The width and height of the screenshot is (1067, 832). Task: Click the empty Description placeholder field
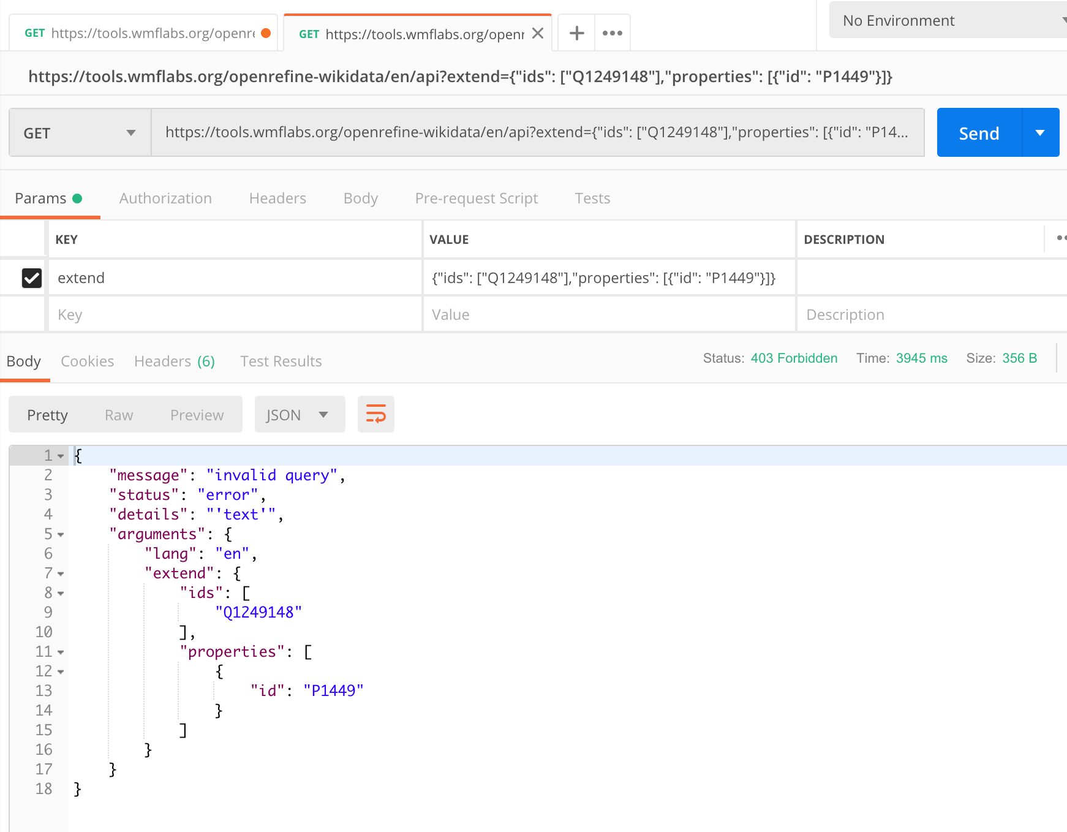click(x=932, y=314)
